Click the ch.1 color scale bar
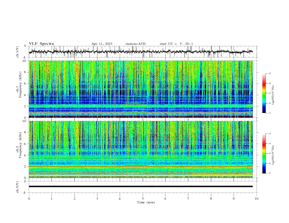Viewport: 289px width, 223px height. pyautogui.click(x=264, y=93)
